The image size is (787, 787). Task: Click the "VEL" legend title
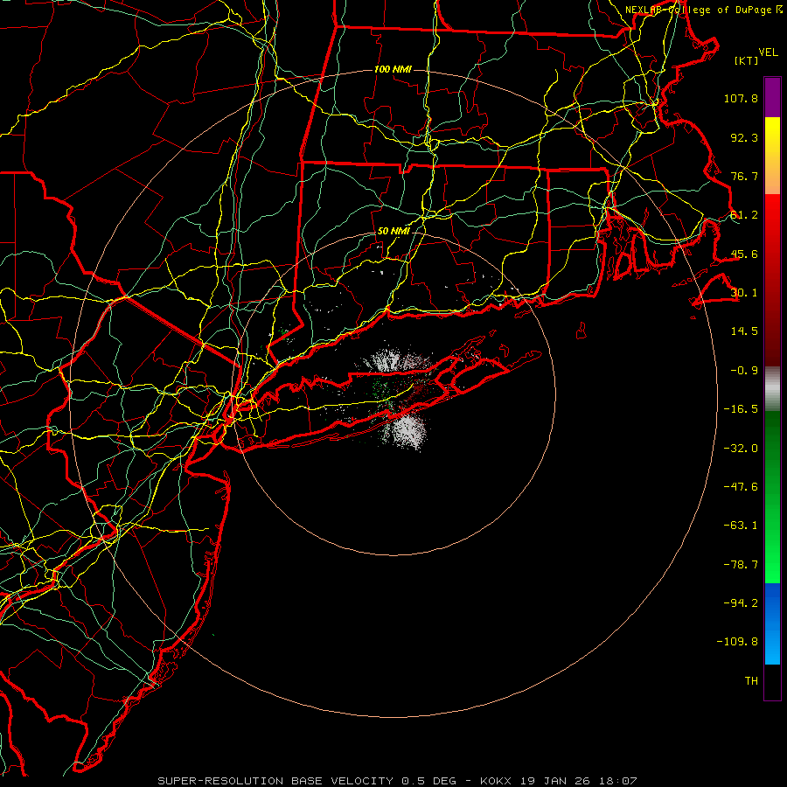(x=768, y=52)
